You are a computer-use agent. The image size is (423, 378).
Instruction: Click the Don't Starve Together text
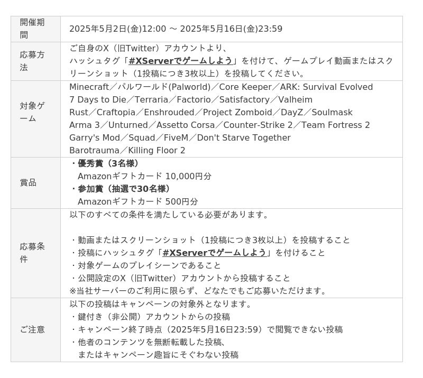click(244, 137)
